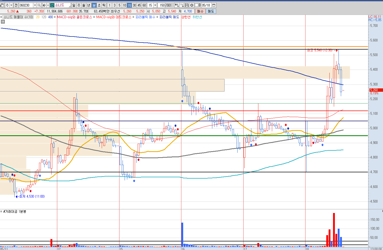Open the dropdown next to the speaker icon
Image resolution: width=383 pixels, height=250 pixels.
click(48, 5)
